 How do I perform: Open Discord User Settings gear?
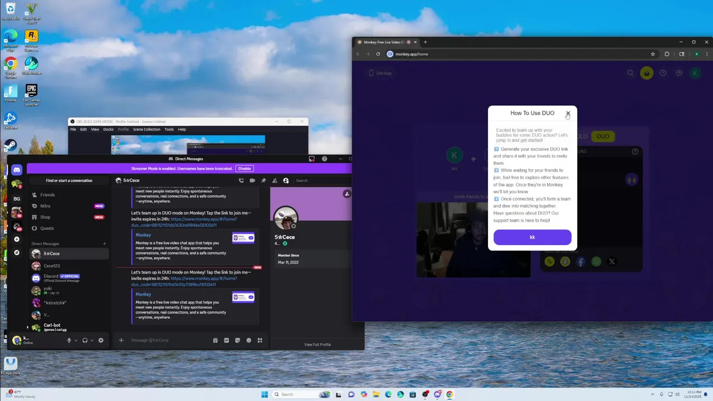[101, 340]
